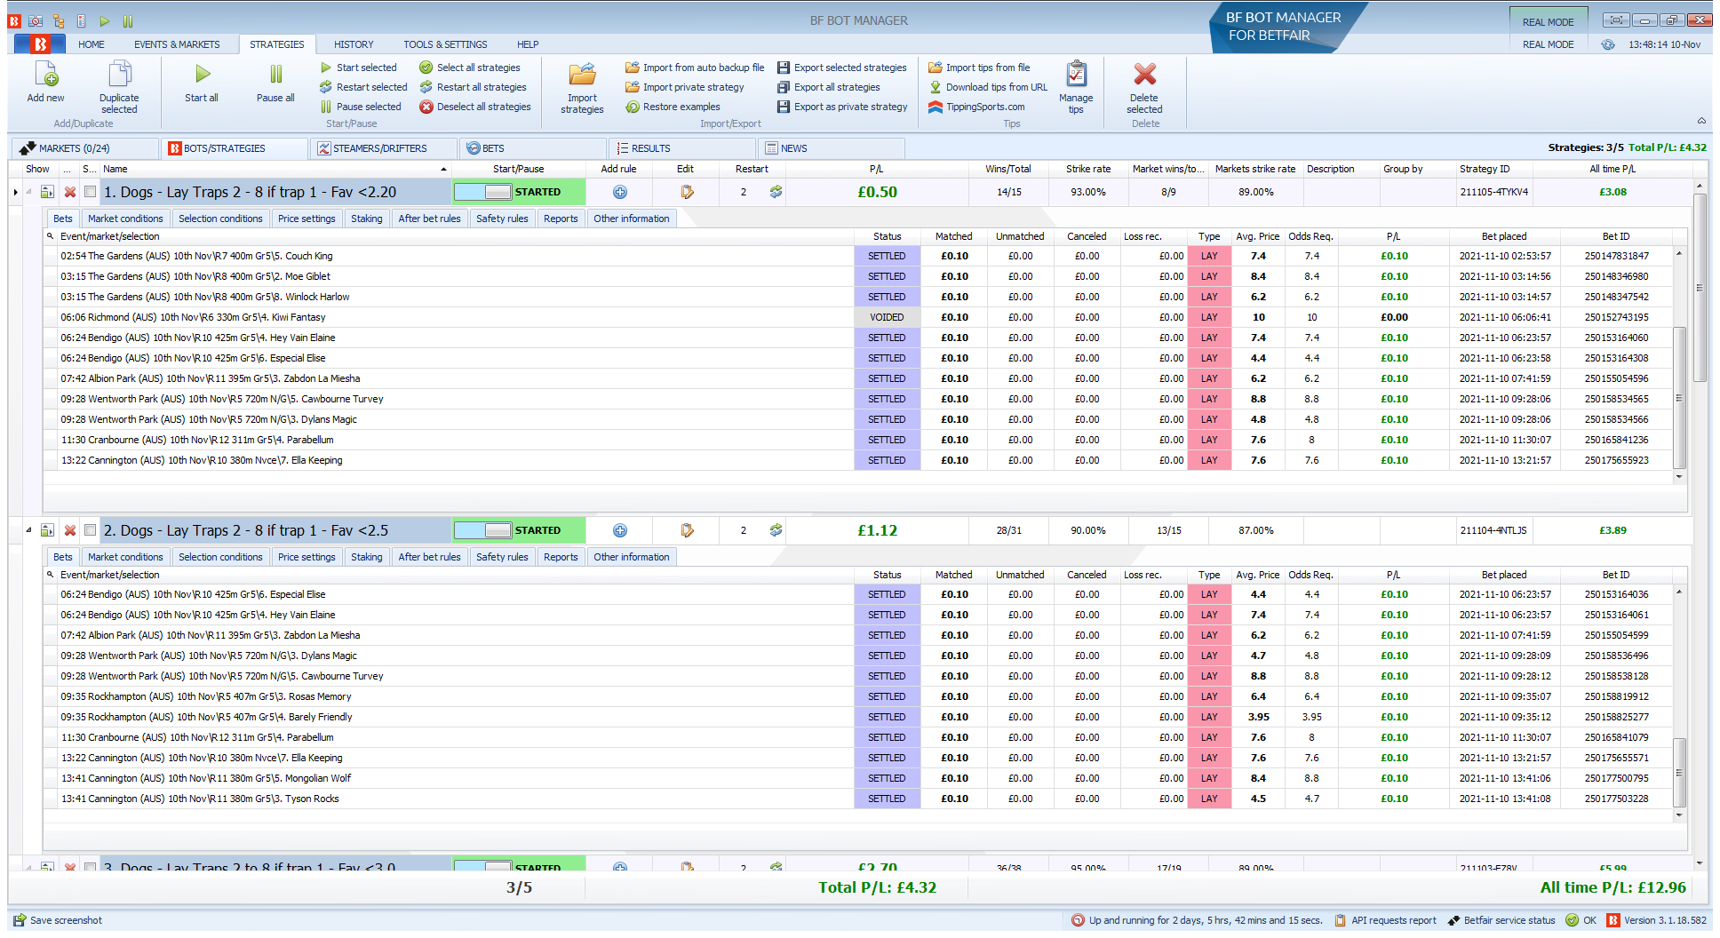Screen dimensions: 1720x938
Task: Open Import strategies folder icon
Action: pyautogui.click(x=582, y=75)
